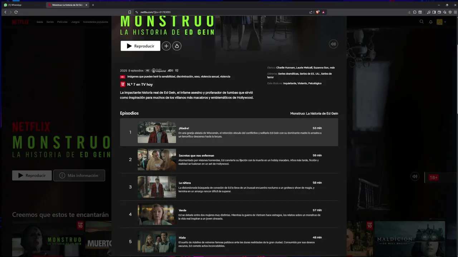458x257 pixels.
Task: Share this page icon in address bar
Action: [311, 12]
